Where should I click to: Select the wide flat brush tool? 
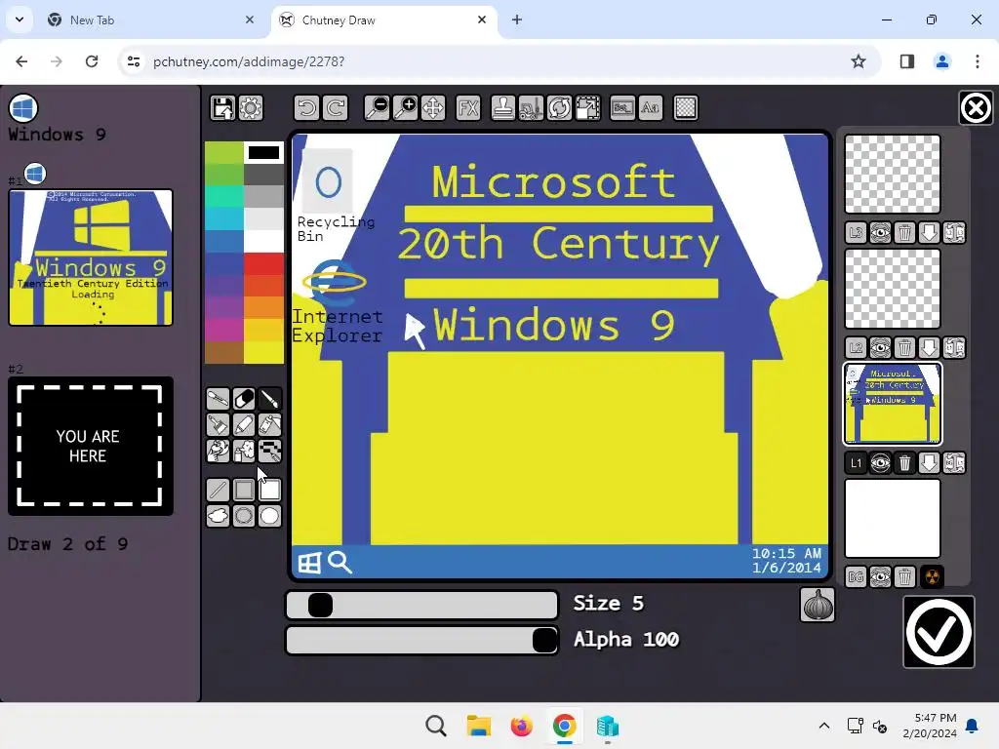click(218, 425)
